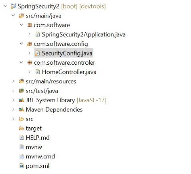This screenshot has width=191, height=174.
Task: Collapse the SpringSecurity2 project tree
Action: point(5,6)
